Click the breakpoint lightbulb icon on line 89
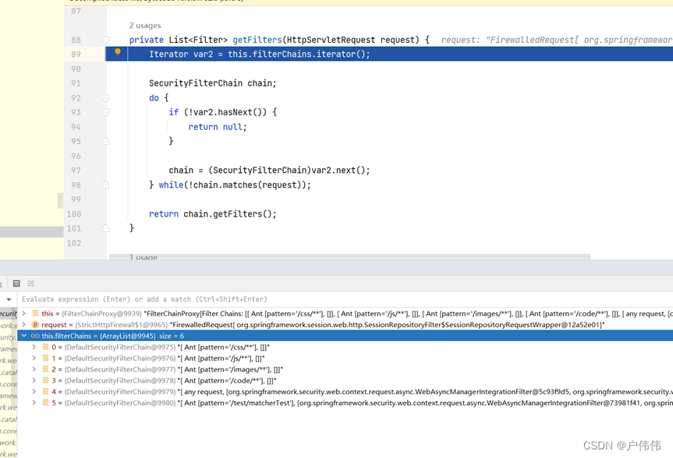The height and width of the screenshot is (458, 673). pos(117,52)
